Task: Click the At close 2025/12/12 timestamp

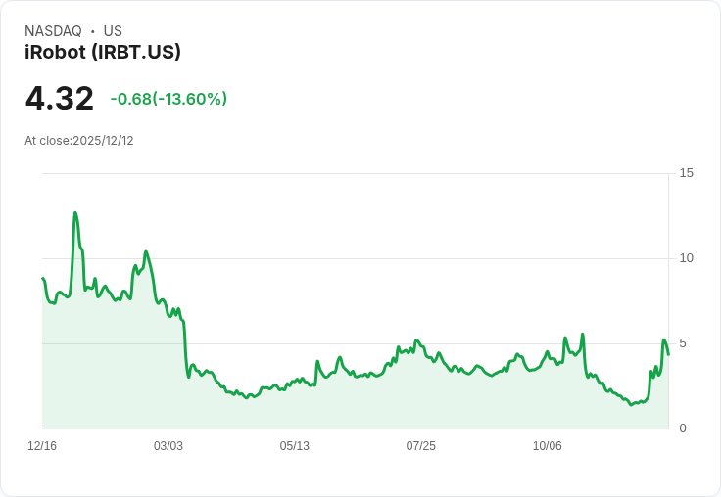Action: [x=79, y=141]
